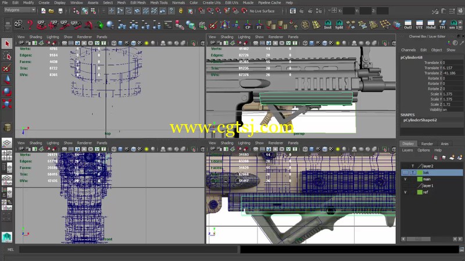Click the film reel shelf icon
Screen dimensions: 465x261
pyautogui.click(x=19, y=24)
